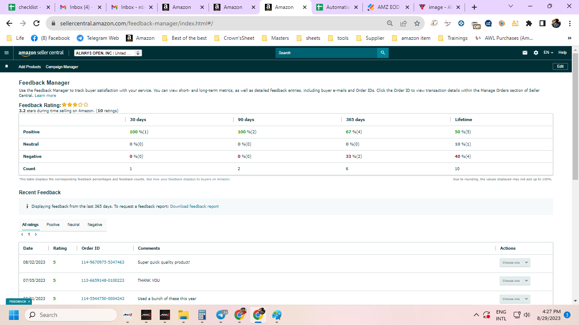Switch to AMZ EOD browser tab
Image resolution: width=579 pixels, height=325 pixels.
click(389, 7)
